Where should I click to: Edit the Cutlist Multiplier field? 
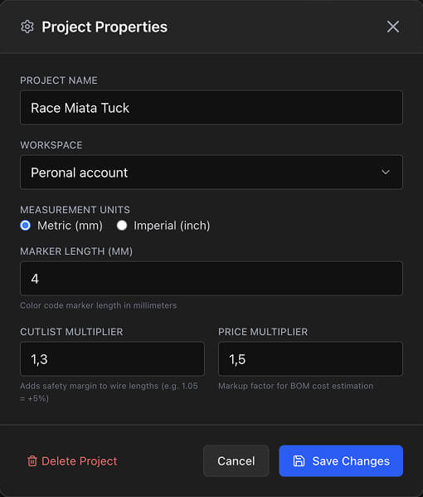[112, 359]
